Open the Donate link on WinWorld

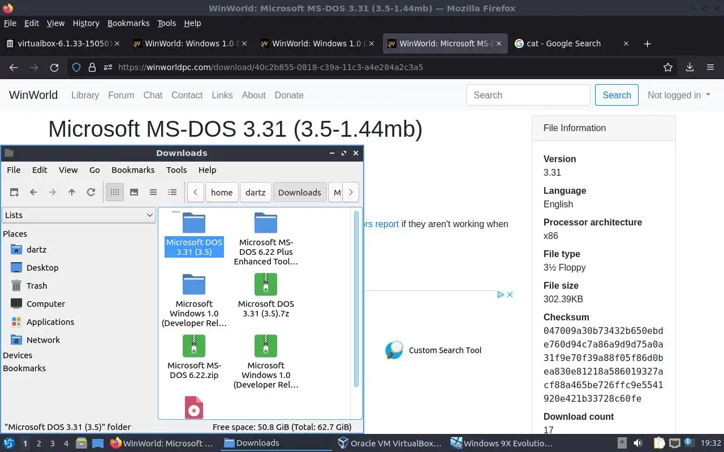click(289, 95)
